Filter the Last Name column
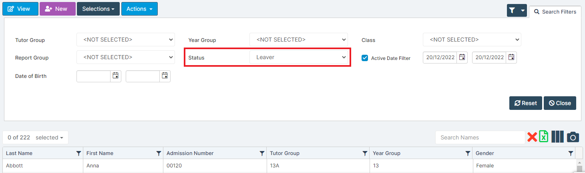 [x=78, y=153]
